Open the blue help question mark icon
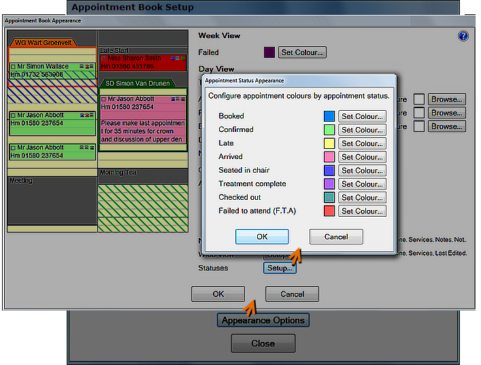Viewport: 481px width, 365px height. 463,36
